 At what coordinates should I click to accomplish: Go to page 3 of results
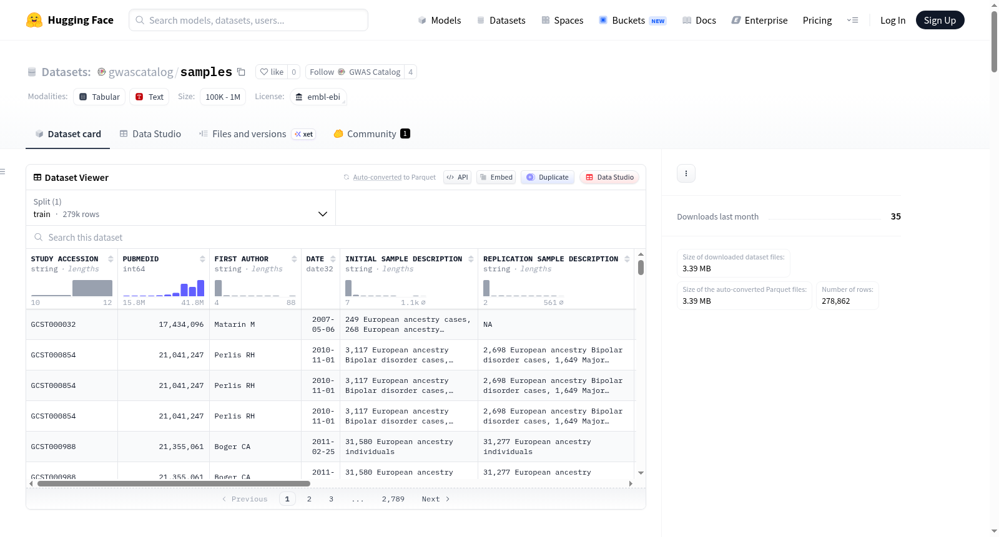[x=331, y=499]
